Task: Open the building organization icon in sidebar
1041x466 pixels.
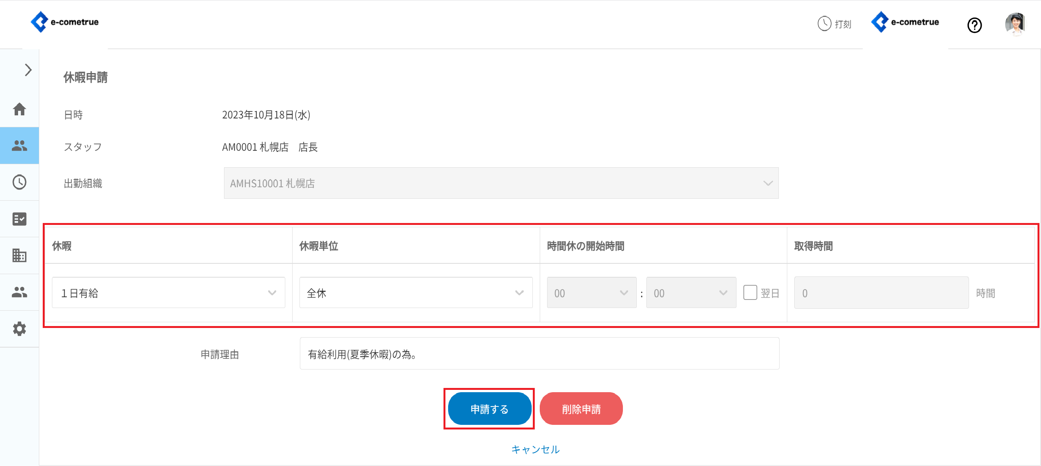Action: click(19, 255)
